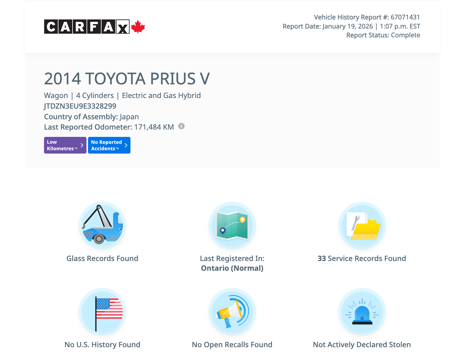View the 33 Service Records Found
Screen dimensions: 454x363
click(362, 259)
